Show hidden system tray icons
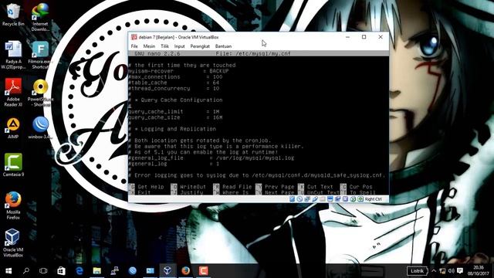Screen dimensions: 494x278 pyautogui.click(x=434, y=271)
